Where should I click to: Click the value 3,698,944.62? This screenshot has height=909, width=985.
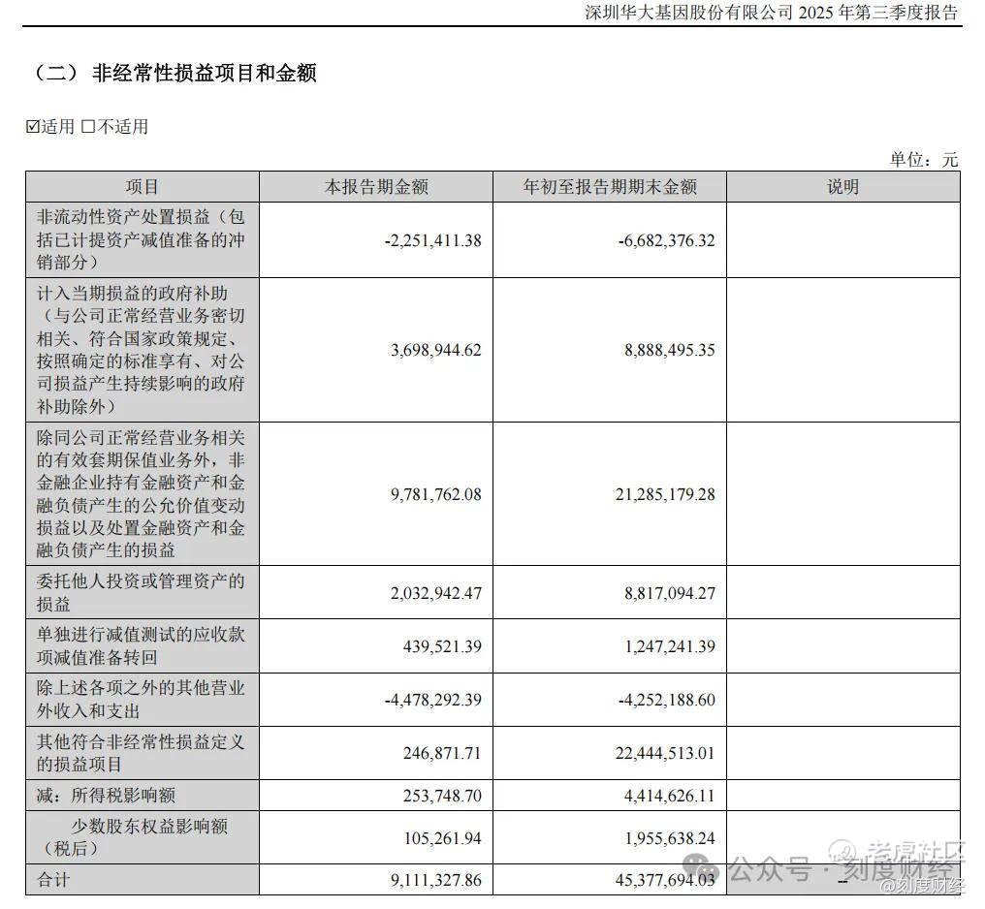(x=436, y=350)
